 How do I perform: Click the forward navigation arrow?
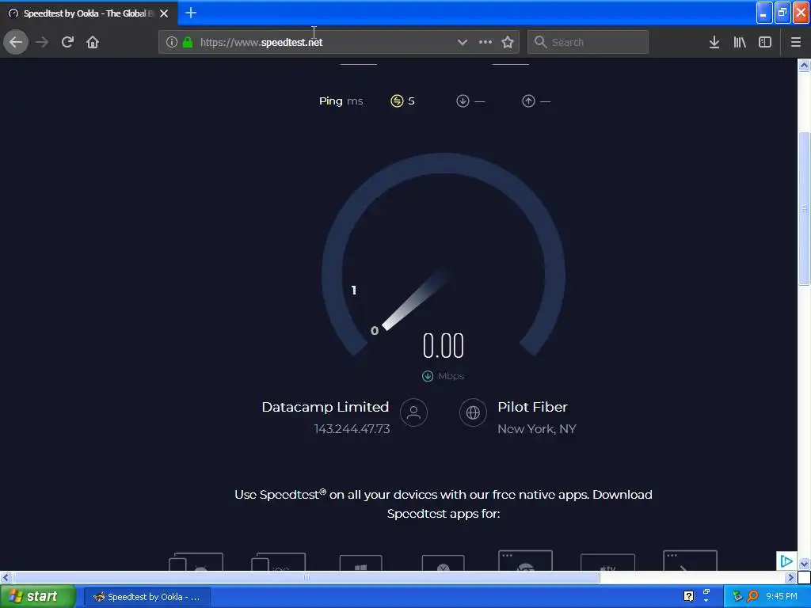pos(42,42)
